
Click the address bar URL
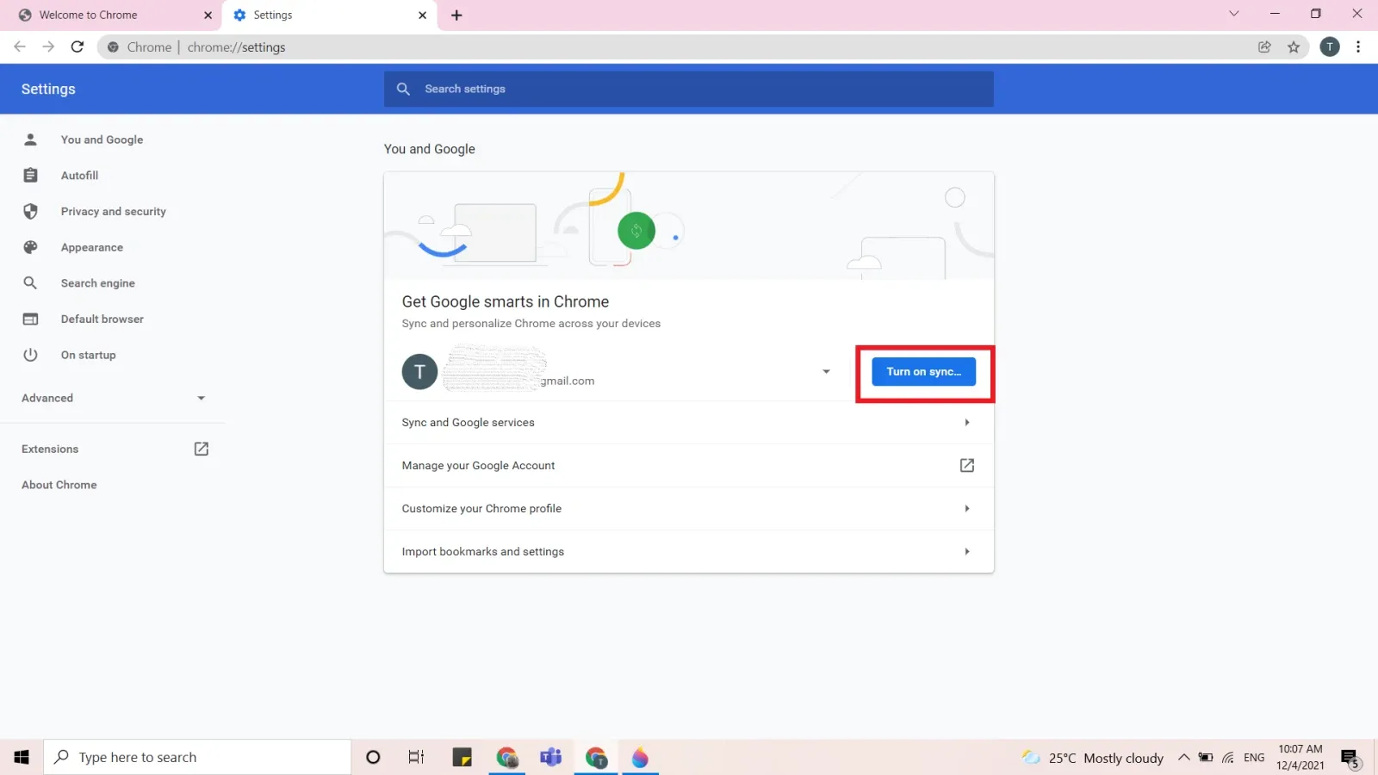[236, 47]
